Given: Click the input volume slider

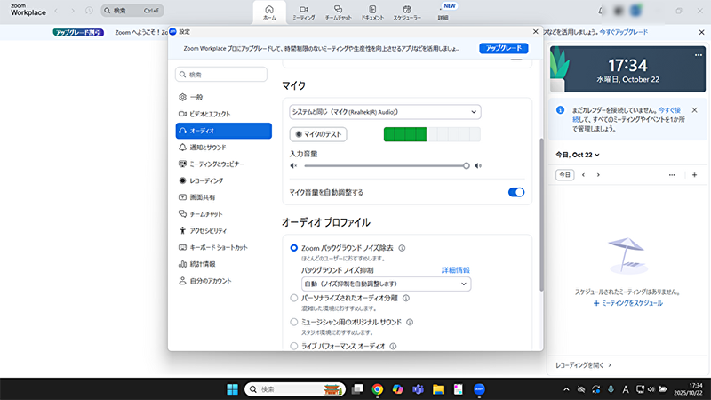Looking at the screenshot, I should 384,165.
